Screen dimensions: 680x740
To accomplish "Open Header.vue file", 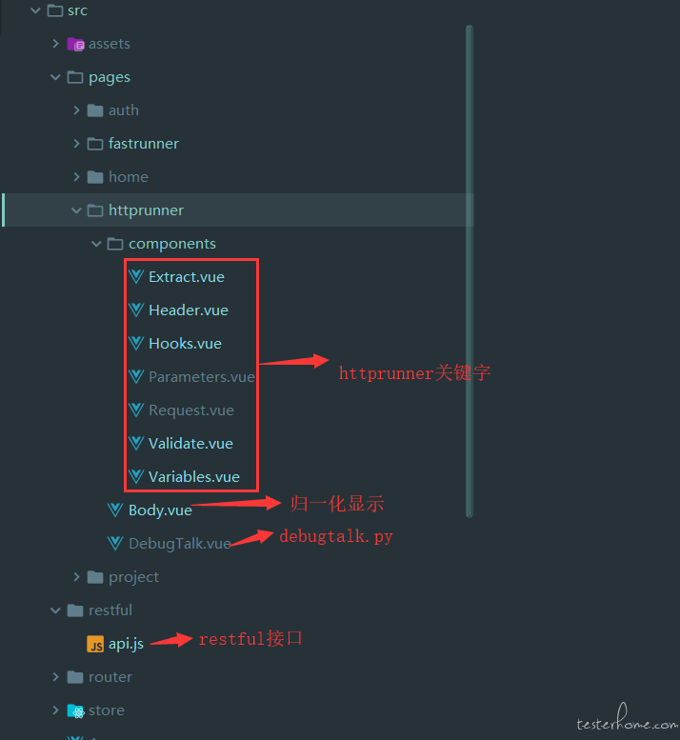I will [189, 310].
